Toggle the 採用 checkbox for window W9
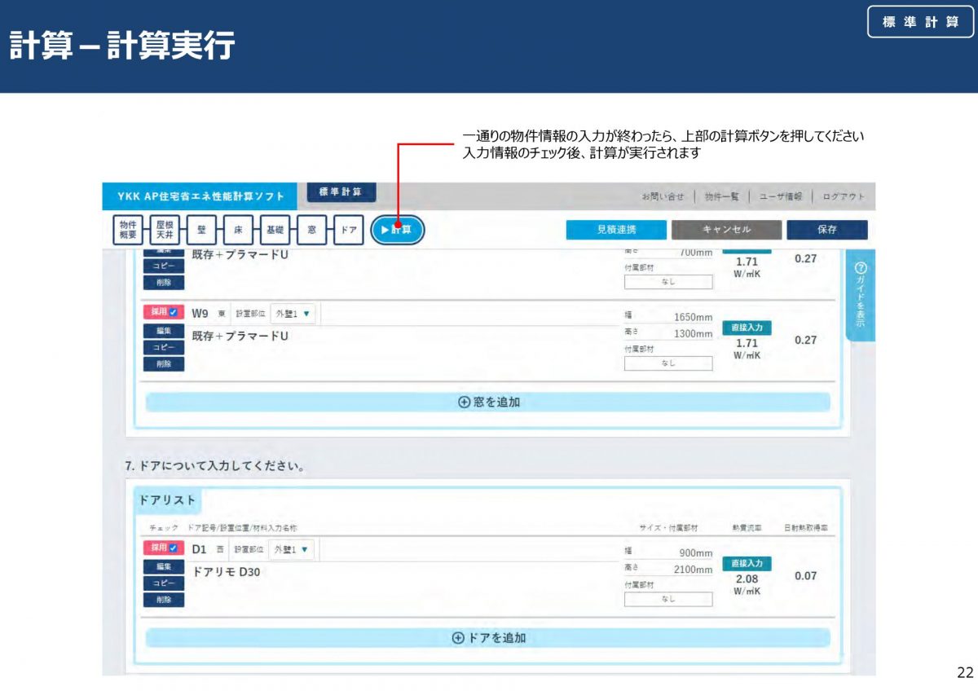 click(x=173, y=312)
